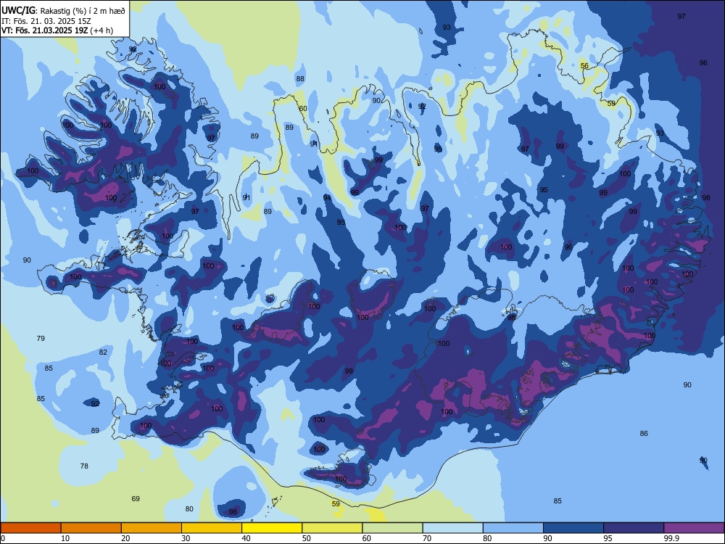The width and height of the screenshot is (725, 544).
Task: Click the title 'UWC/IG: Rakastig (%) í 2 m hæð'
Action: point(63,10)
